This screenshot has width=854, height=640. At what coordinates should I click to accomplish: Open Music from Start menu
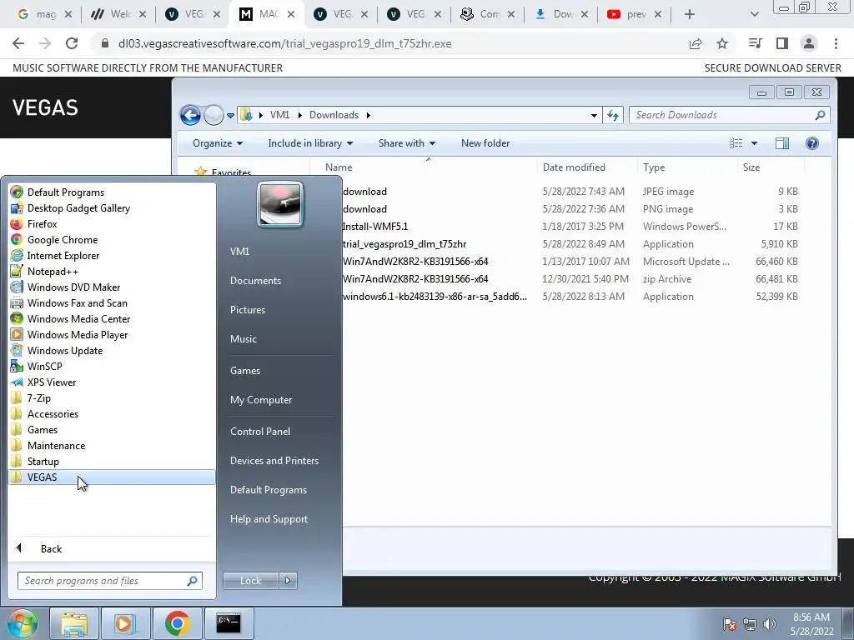tap(243, 338)
